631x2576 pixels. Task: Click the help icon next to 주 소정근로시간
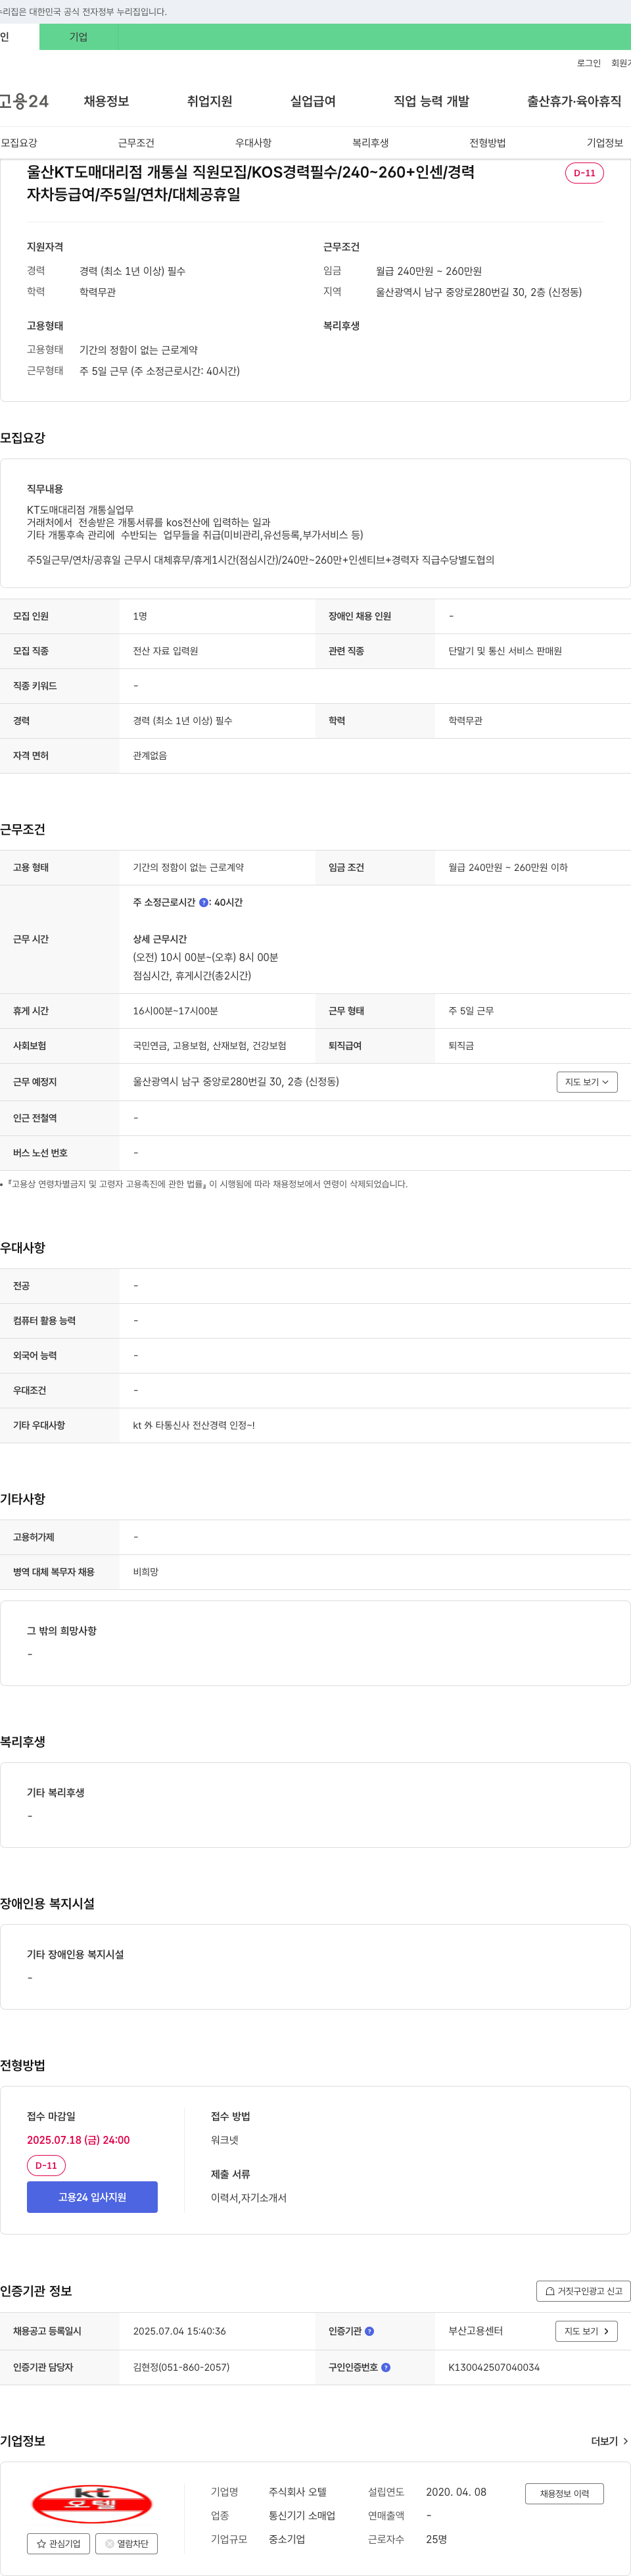[204, 902]
